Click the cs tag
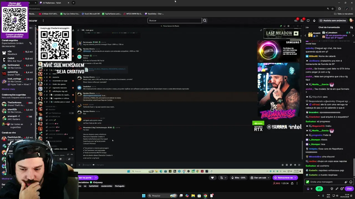The width and height of the screenshot is (355, 199). point(85,186)
